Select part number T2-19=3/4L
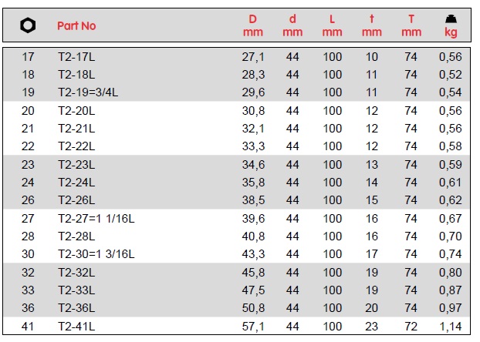480x342 pixels. pos(88,92)
